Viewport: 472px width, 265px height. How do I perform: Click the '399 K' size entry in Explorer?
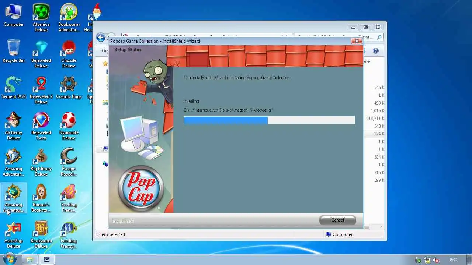379,180
